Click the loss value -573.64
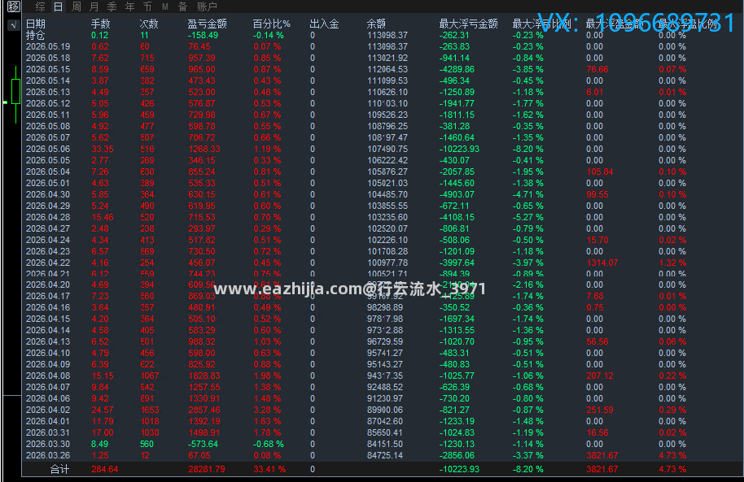The height and width of the screenshot is (482, 744). 203,444
